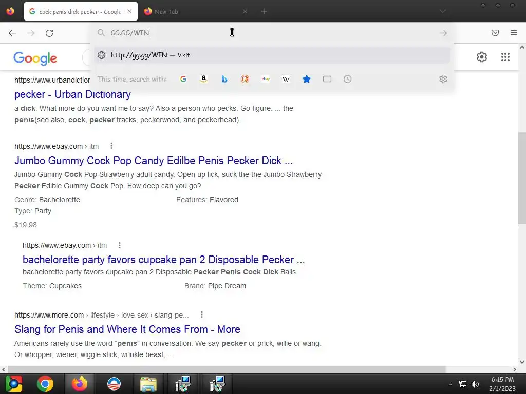Viewport: 526px width, 394px height.
Task: Search open tabs using tabs icon
Action: pos(327,79)
